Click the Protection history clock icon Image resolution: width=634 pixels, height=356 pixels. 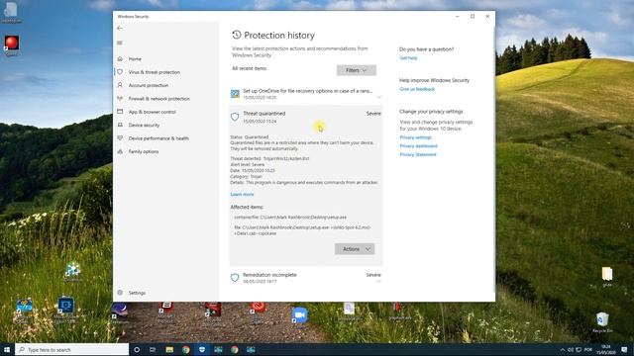point(237,35)
